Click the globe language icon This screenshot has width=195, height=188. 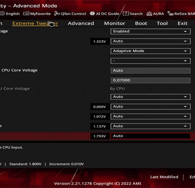point(2,13)
